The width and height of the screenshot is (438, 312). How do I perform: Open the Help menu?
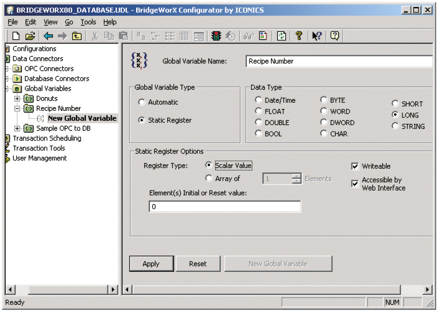(x=110, y=22)
